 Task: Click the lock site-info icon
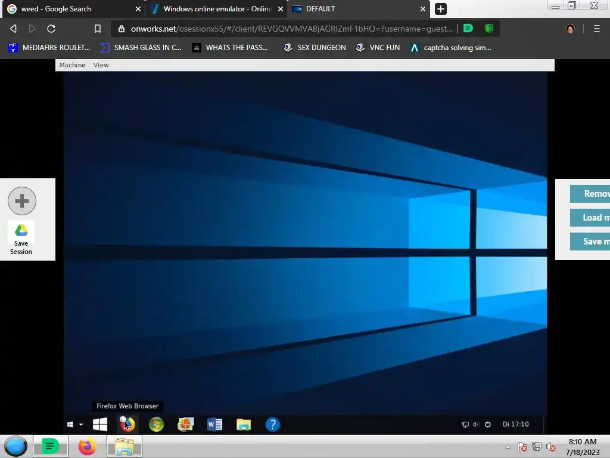tap(122, 29)
